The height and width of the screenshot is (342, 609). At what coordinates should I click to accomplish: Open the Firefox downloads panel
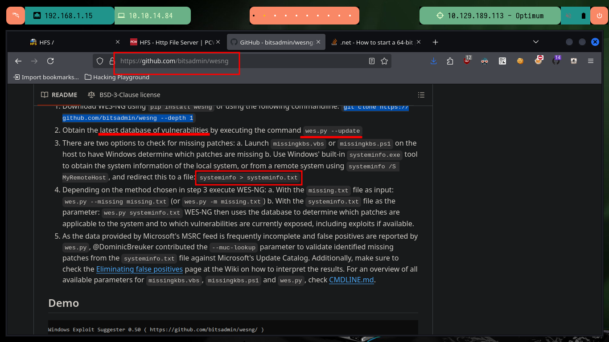coord(433,61)
